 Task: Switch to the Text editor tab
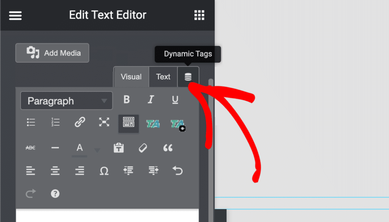point(163,77)
